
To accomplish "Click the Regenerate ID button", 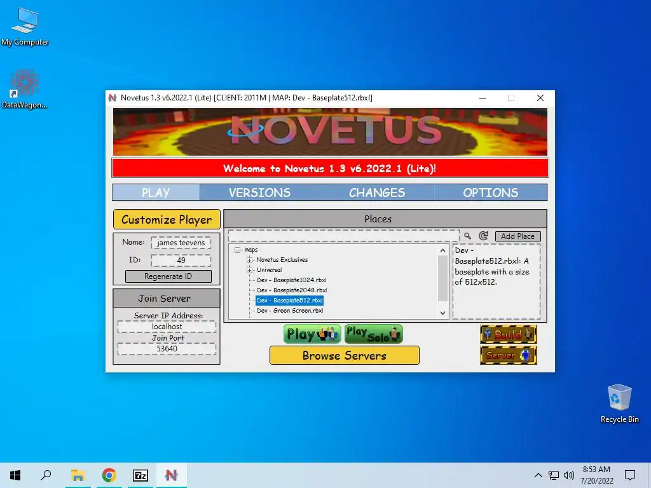I will coord(168,276).
